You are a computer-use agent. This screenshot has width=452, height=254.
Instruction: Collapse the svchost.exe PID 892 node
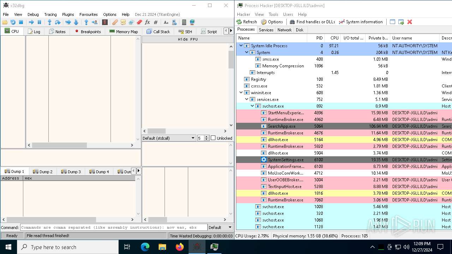point(252,106)
